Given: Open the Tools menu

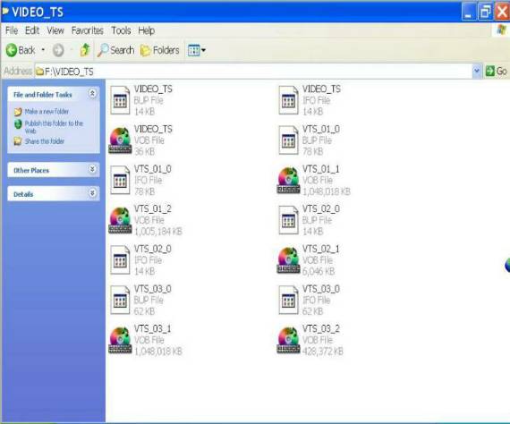Looking at the screenshot, I should click(x=121, y=30).
